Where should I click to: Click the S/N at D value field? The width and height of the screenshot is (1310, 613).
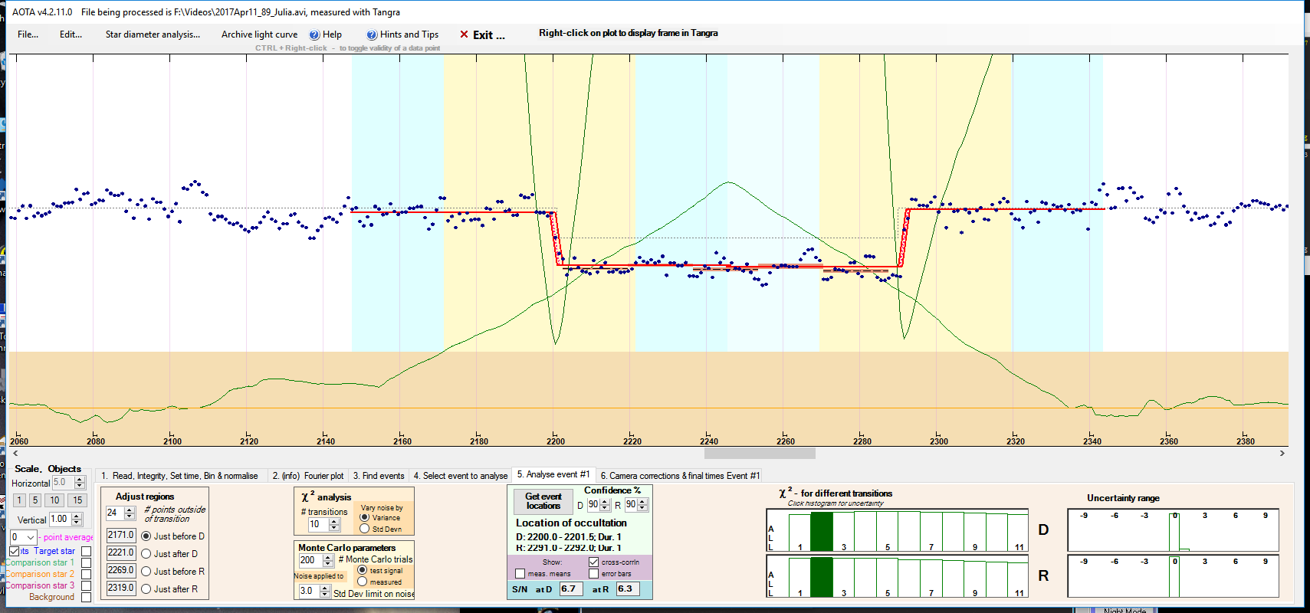[570, 588]
